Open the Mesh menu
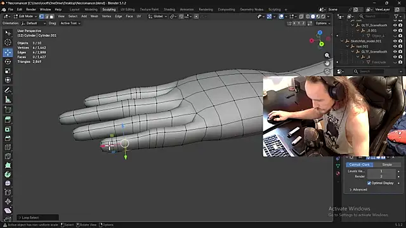The height and width of the screenshot is (228, 406). [95, 16]
